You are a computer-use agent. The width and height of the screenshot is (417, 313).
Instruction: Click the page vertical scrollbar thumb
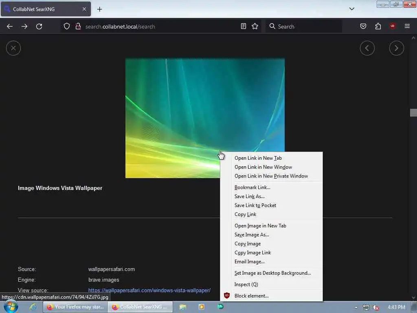click(413, 112)
